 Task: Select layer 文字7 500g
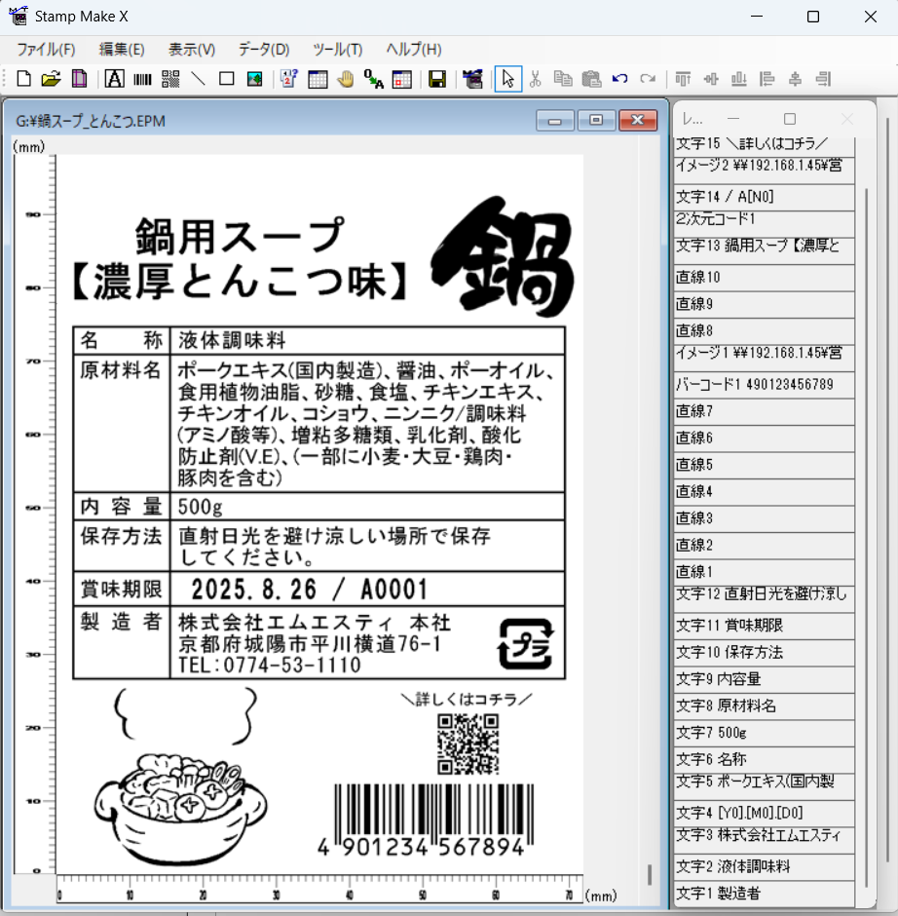764,733
